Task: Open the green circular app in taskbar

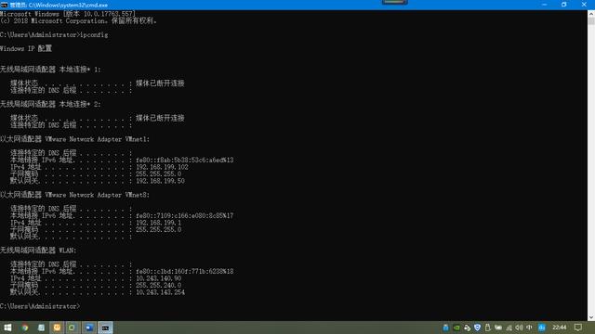Action: click(x=73, y=328)
